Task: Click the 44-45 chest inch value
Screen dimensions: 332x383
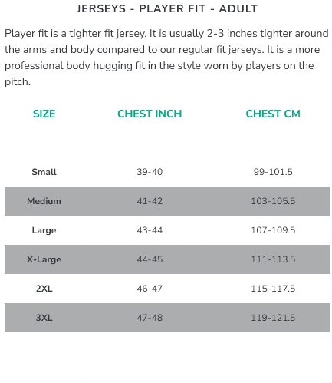Action: (150, 259)
